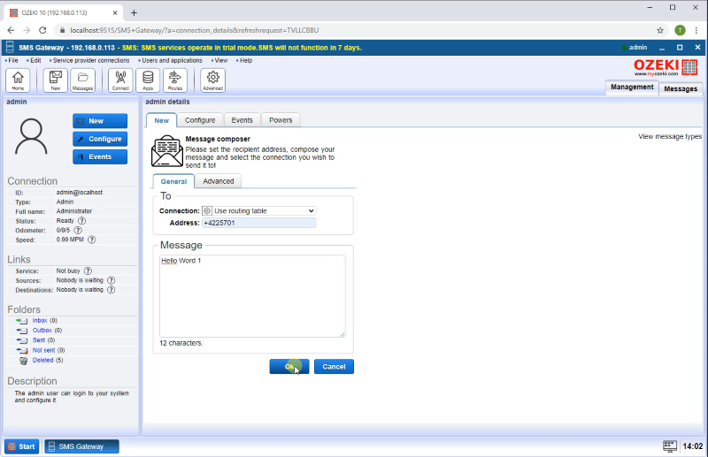Open the Advanced gear toolbar icon
This screenshot has width=708, height=457.
coord(212,80)
